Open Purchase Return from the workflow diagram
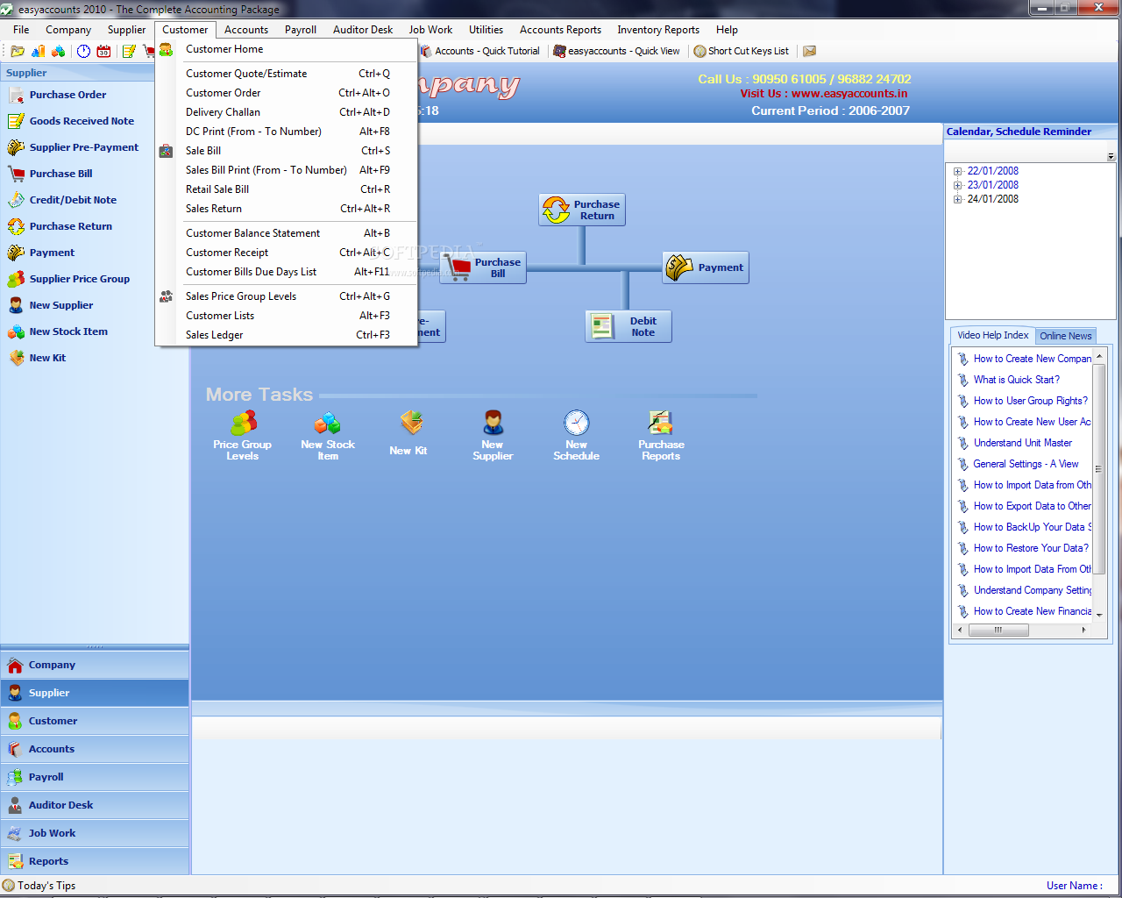1122x898 pixels. [582, 210]
